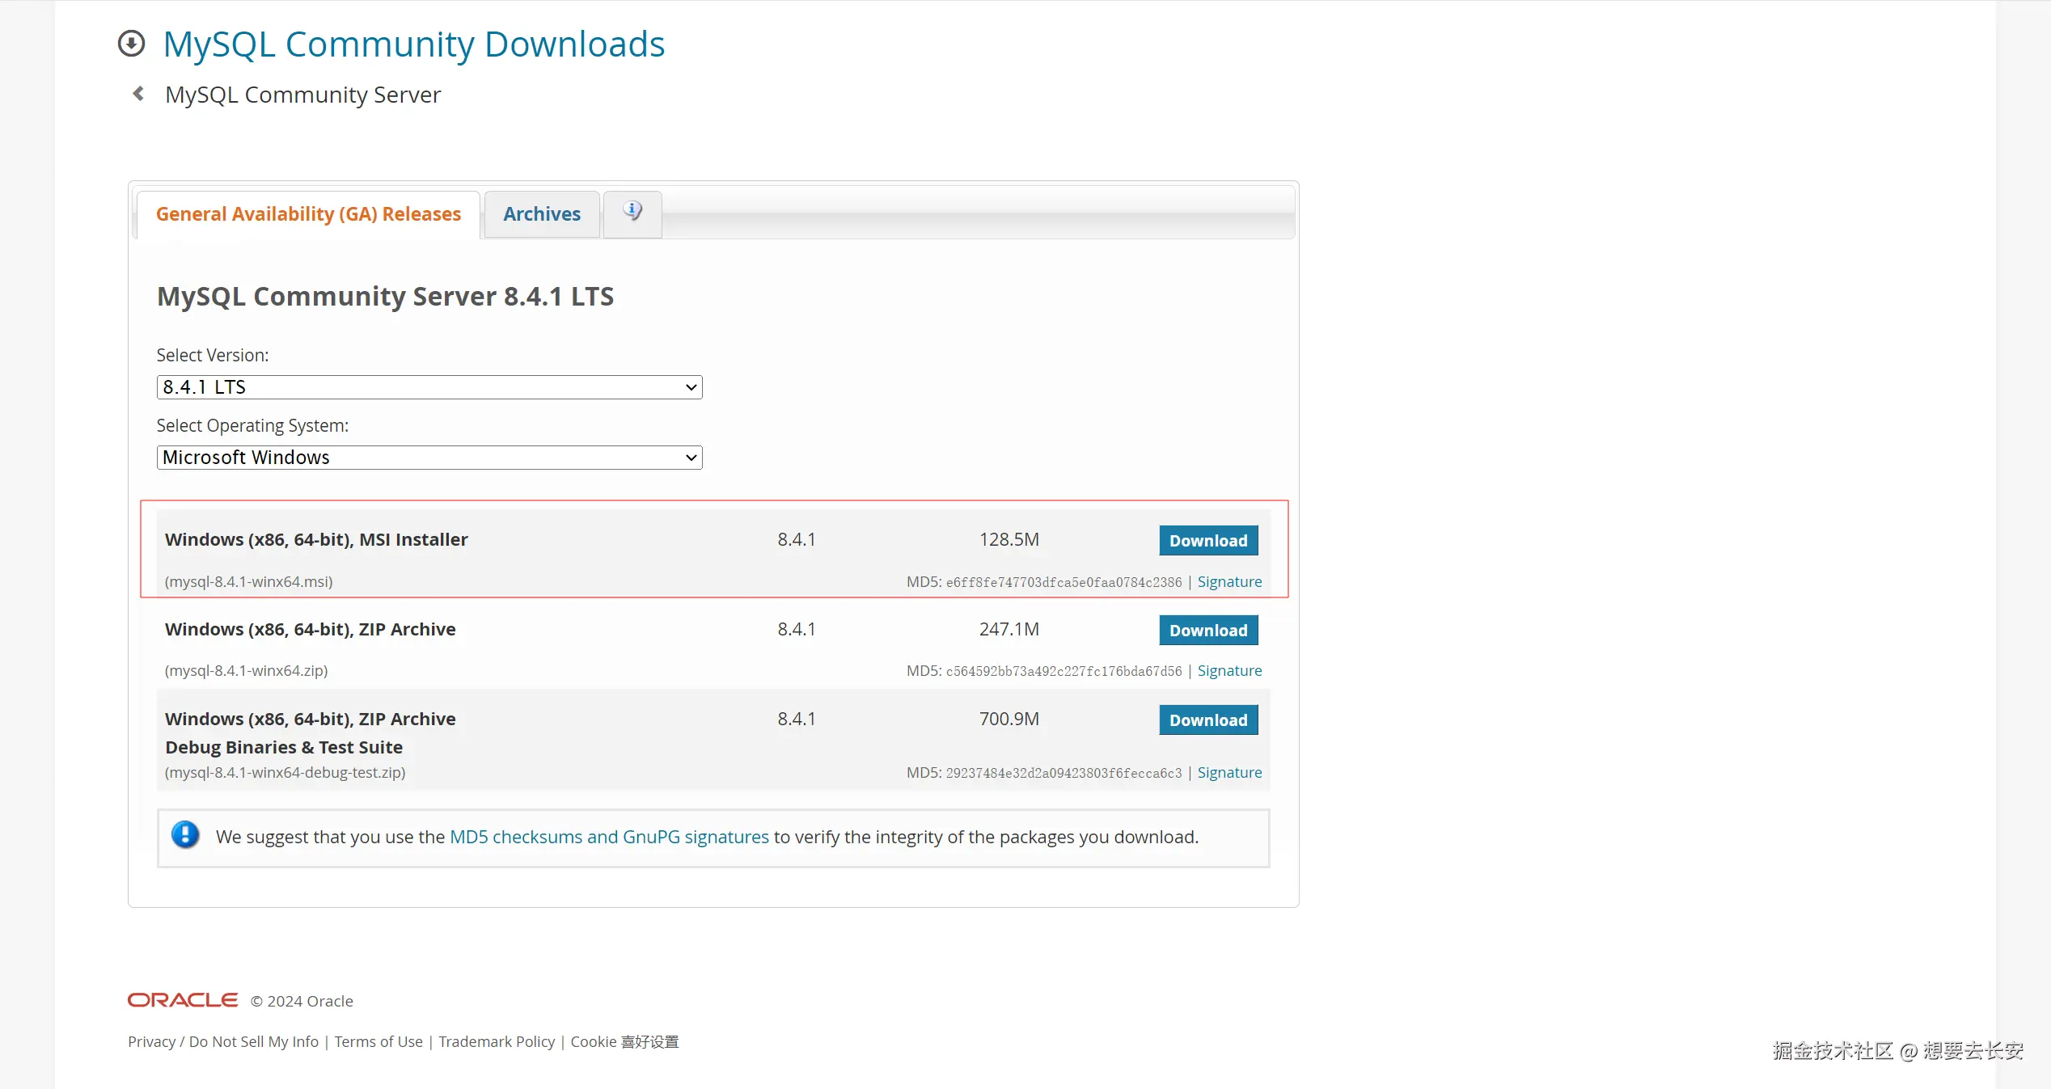
Task: Click the download circle icon beside the page title
Action: 131,44
